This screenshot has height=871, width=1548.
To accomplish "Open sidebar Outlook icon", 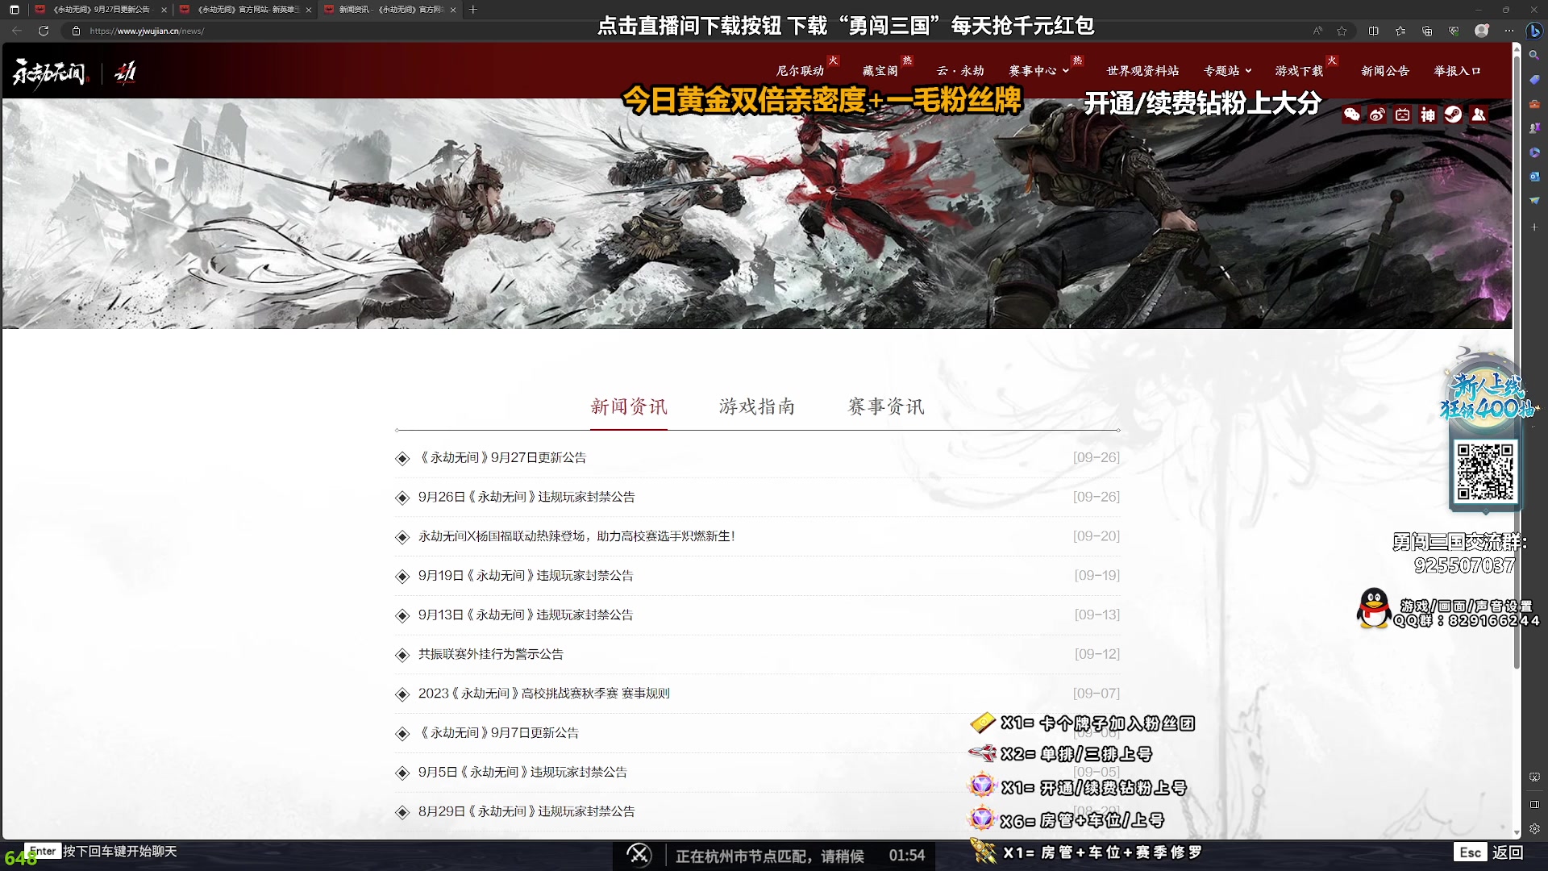I will (1535, 176).
